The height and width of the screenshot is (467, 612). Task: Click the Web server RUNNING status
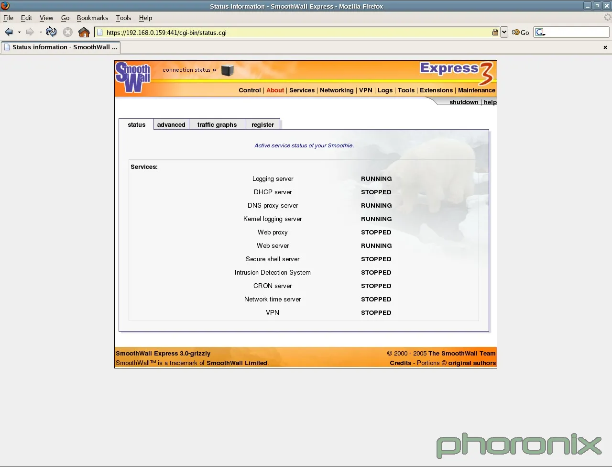pyautogui.click(x=376, y=245)
